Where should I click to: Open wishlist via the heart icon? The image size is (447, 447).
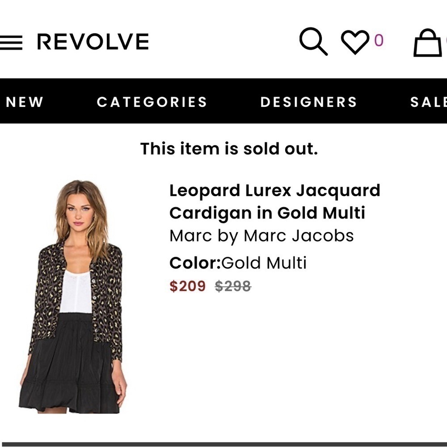point(355,42)
